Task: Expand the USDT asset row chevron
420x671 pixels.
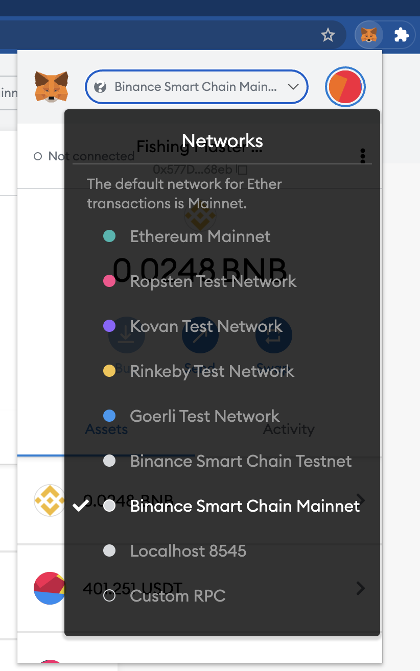Action: pyautogui.click(x=361, y=588)
